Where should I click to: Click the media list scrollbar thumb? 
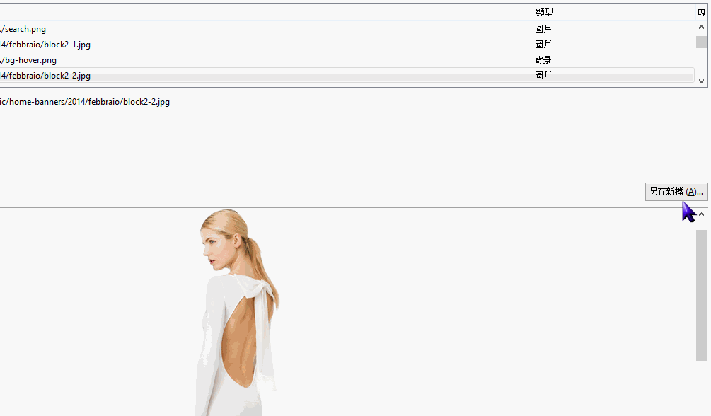click(702, 42)
